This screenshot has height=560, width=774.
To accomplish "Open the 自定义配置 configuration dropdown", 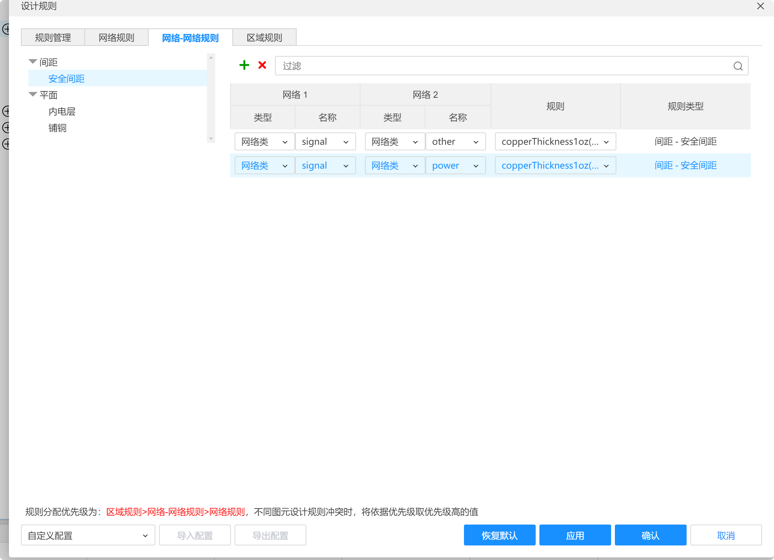I will 88,536.
